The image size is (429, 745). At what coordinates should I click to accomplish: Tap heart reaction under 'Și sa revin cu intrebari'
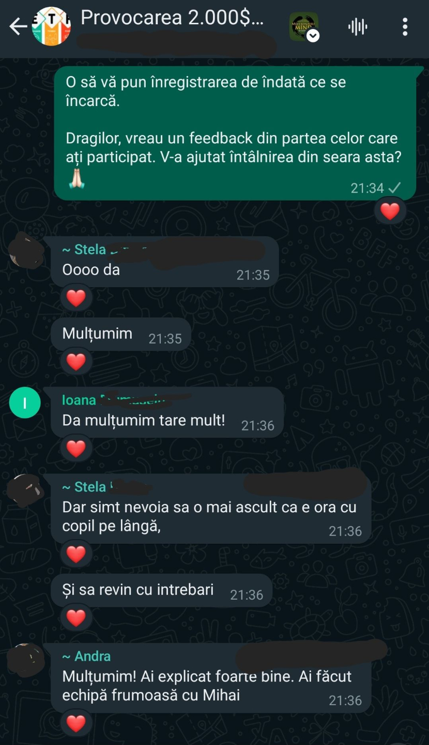pos(76,618)
